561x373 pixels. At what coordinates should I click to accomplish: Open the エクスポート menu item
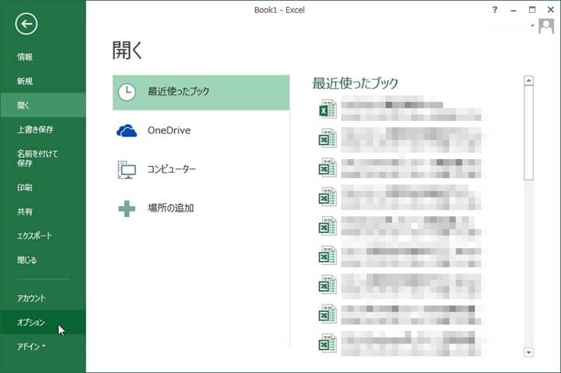pyautogui.click(x=34, y=235)
